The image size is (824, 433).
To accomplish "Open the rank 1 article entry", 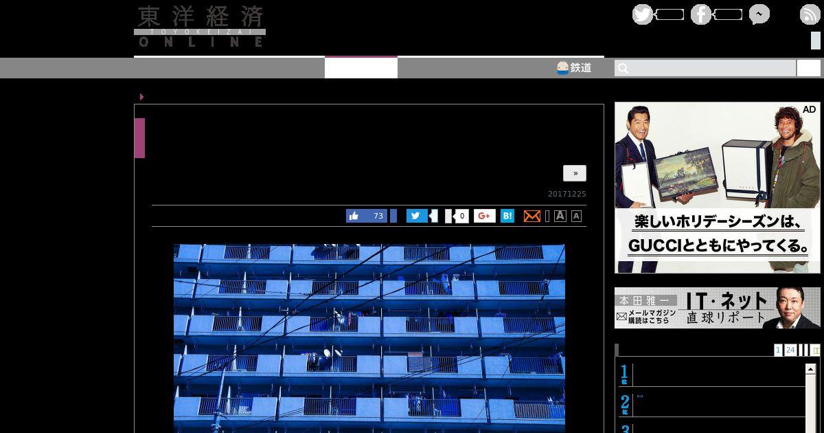I will tap(711, 375).
